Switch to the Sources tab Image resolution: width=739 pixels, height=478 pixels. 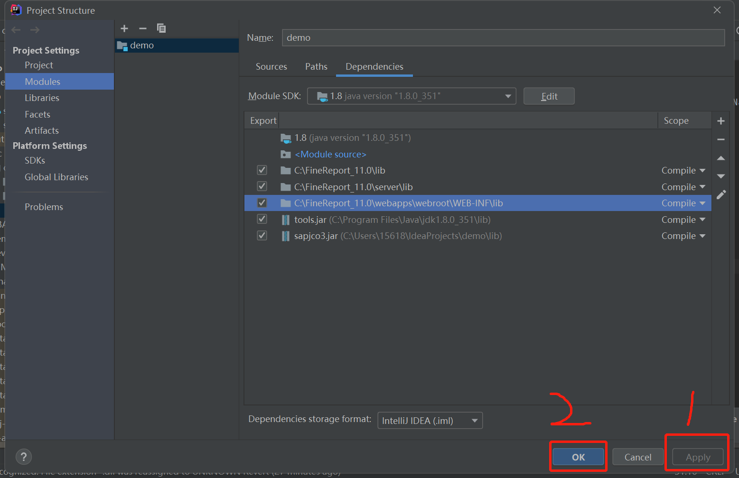tap(271, 67)
